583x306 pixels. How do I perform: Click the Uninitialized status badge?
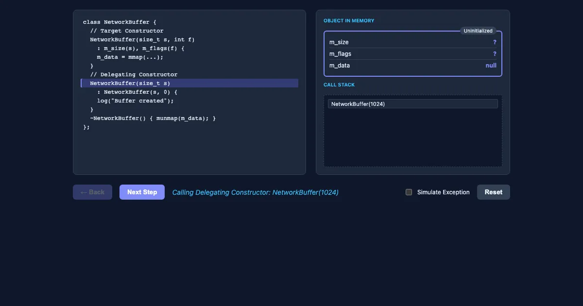(x=478, y=31)
